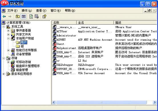Click the Up one level folder icon

coord(18,16)
